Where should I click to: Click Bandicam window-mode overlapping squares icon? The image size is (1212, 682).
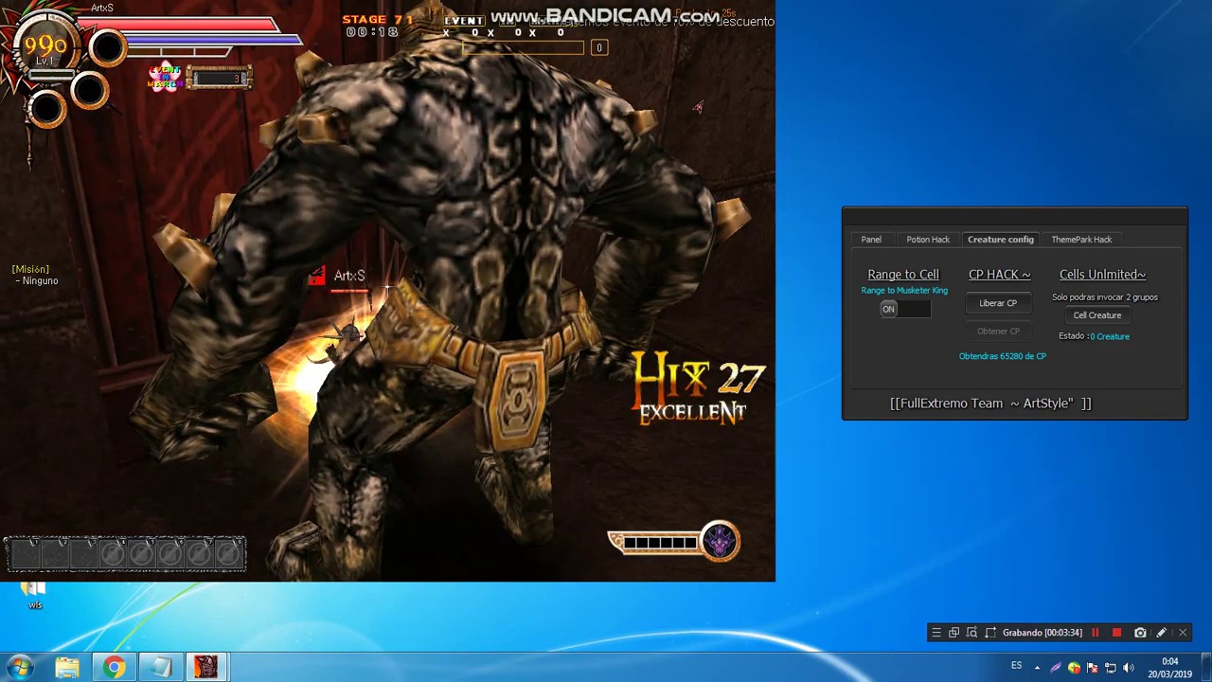954,633
